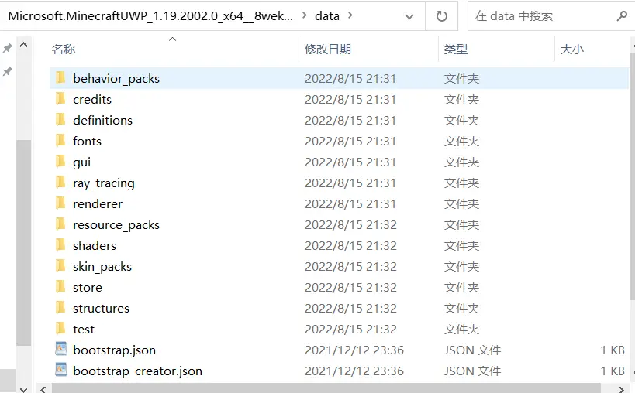The height and width of the screenshot is (393, 635).
Task: Sort files by the 名称 column
Action: point(64,49)
